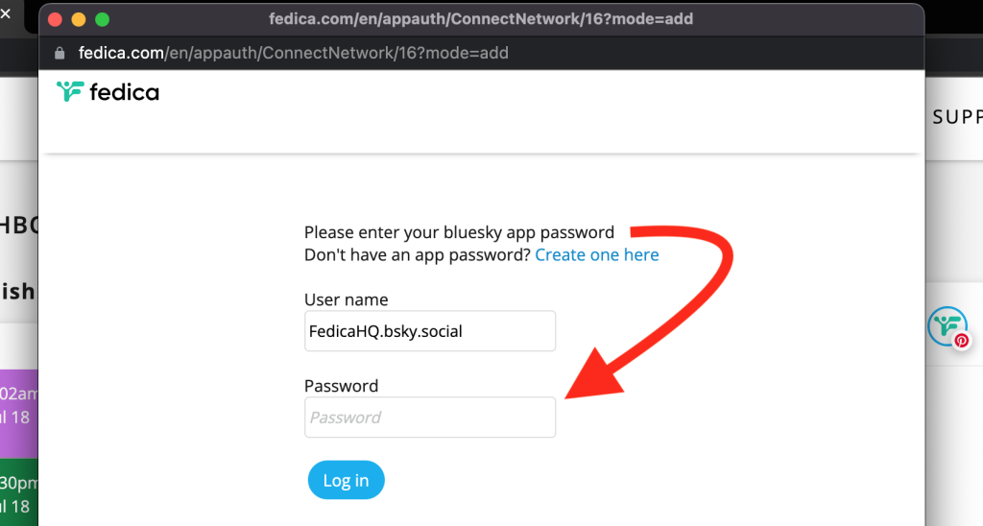Click the Fedica profile avatar with Pinterest badge
This screenshot has height=526, width=983.
(x=947, y=327)
